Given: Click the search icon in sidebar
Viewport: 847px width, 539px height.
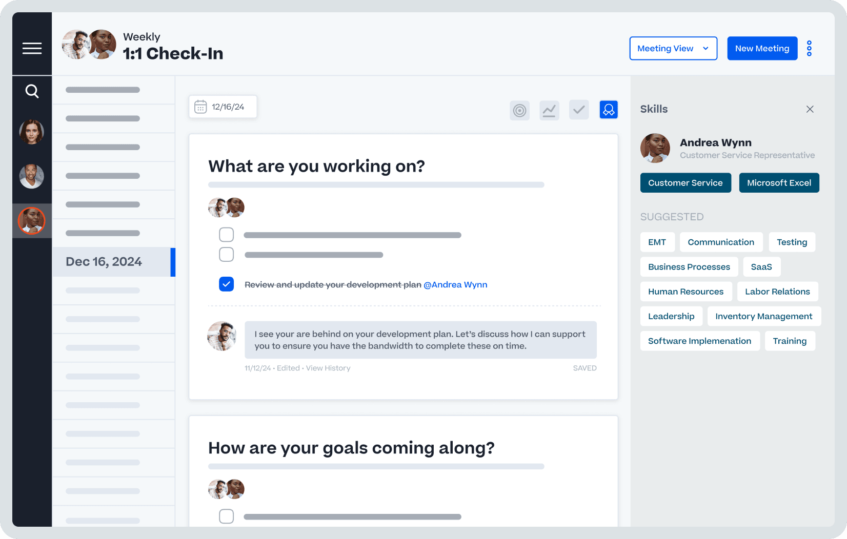Looking at the screenshot, I should click(x=32, y=91).
